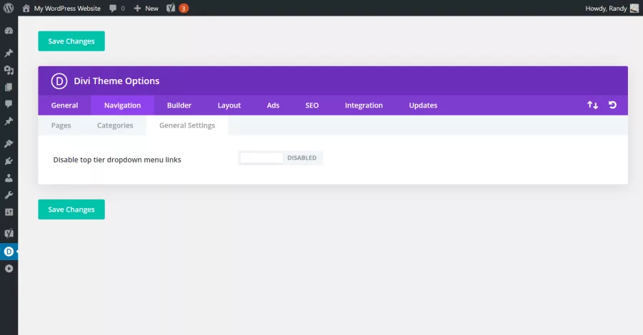Open the Users sidebar icon

point(9,178)
